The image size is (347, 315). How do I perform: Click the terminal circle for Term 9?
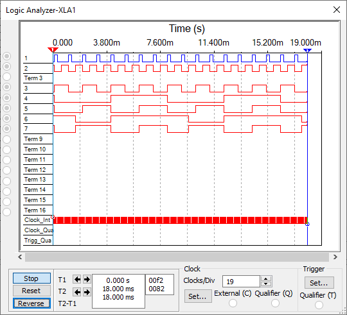(x=7, y=139)
